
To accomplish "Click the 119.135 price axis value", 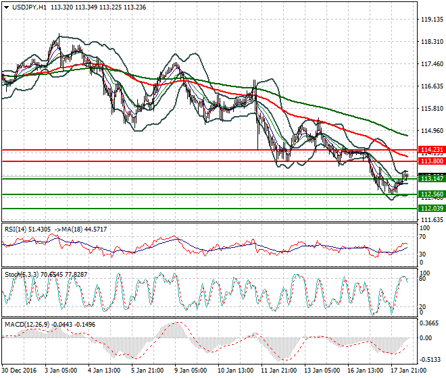I will coord(432,20).
